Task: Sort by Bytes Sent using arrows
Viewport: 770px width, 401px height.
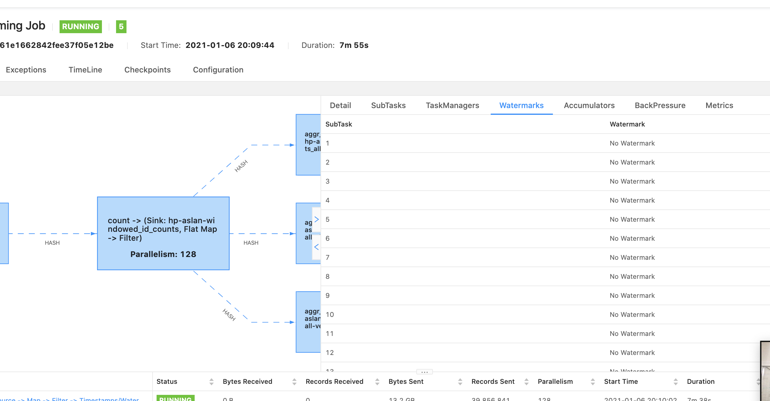Action: [x=460, y=382]
